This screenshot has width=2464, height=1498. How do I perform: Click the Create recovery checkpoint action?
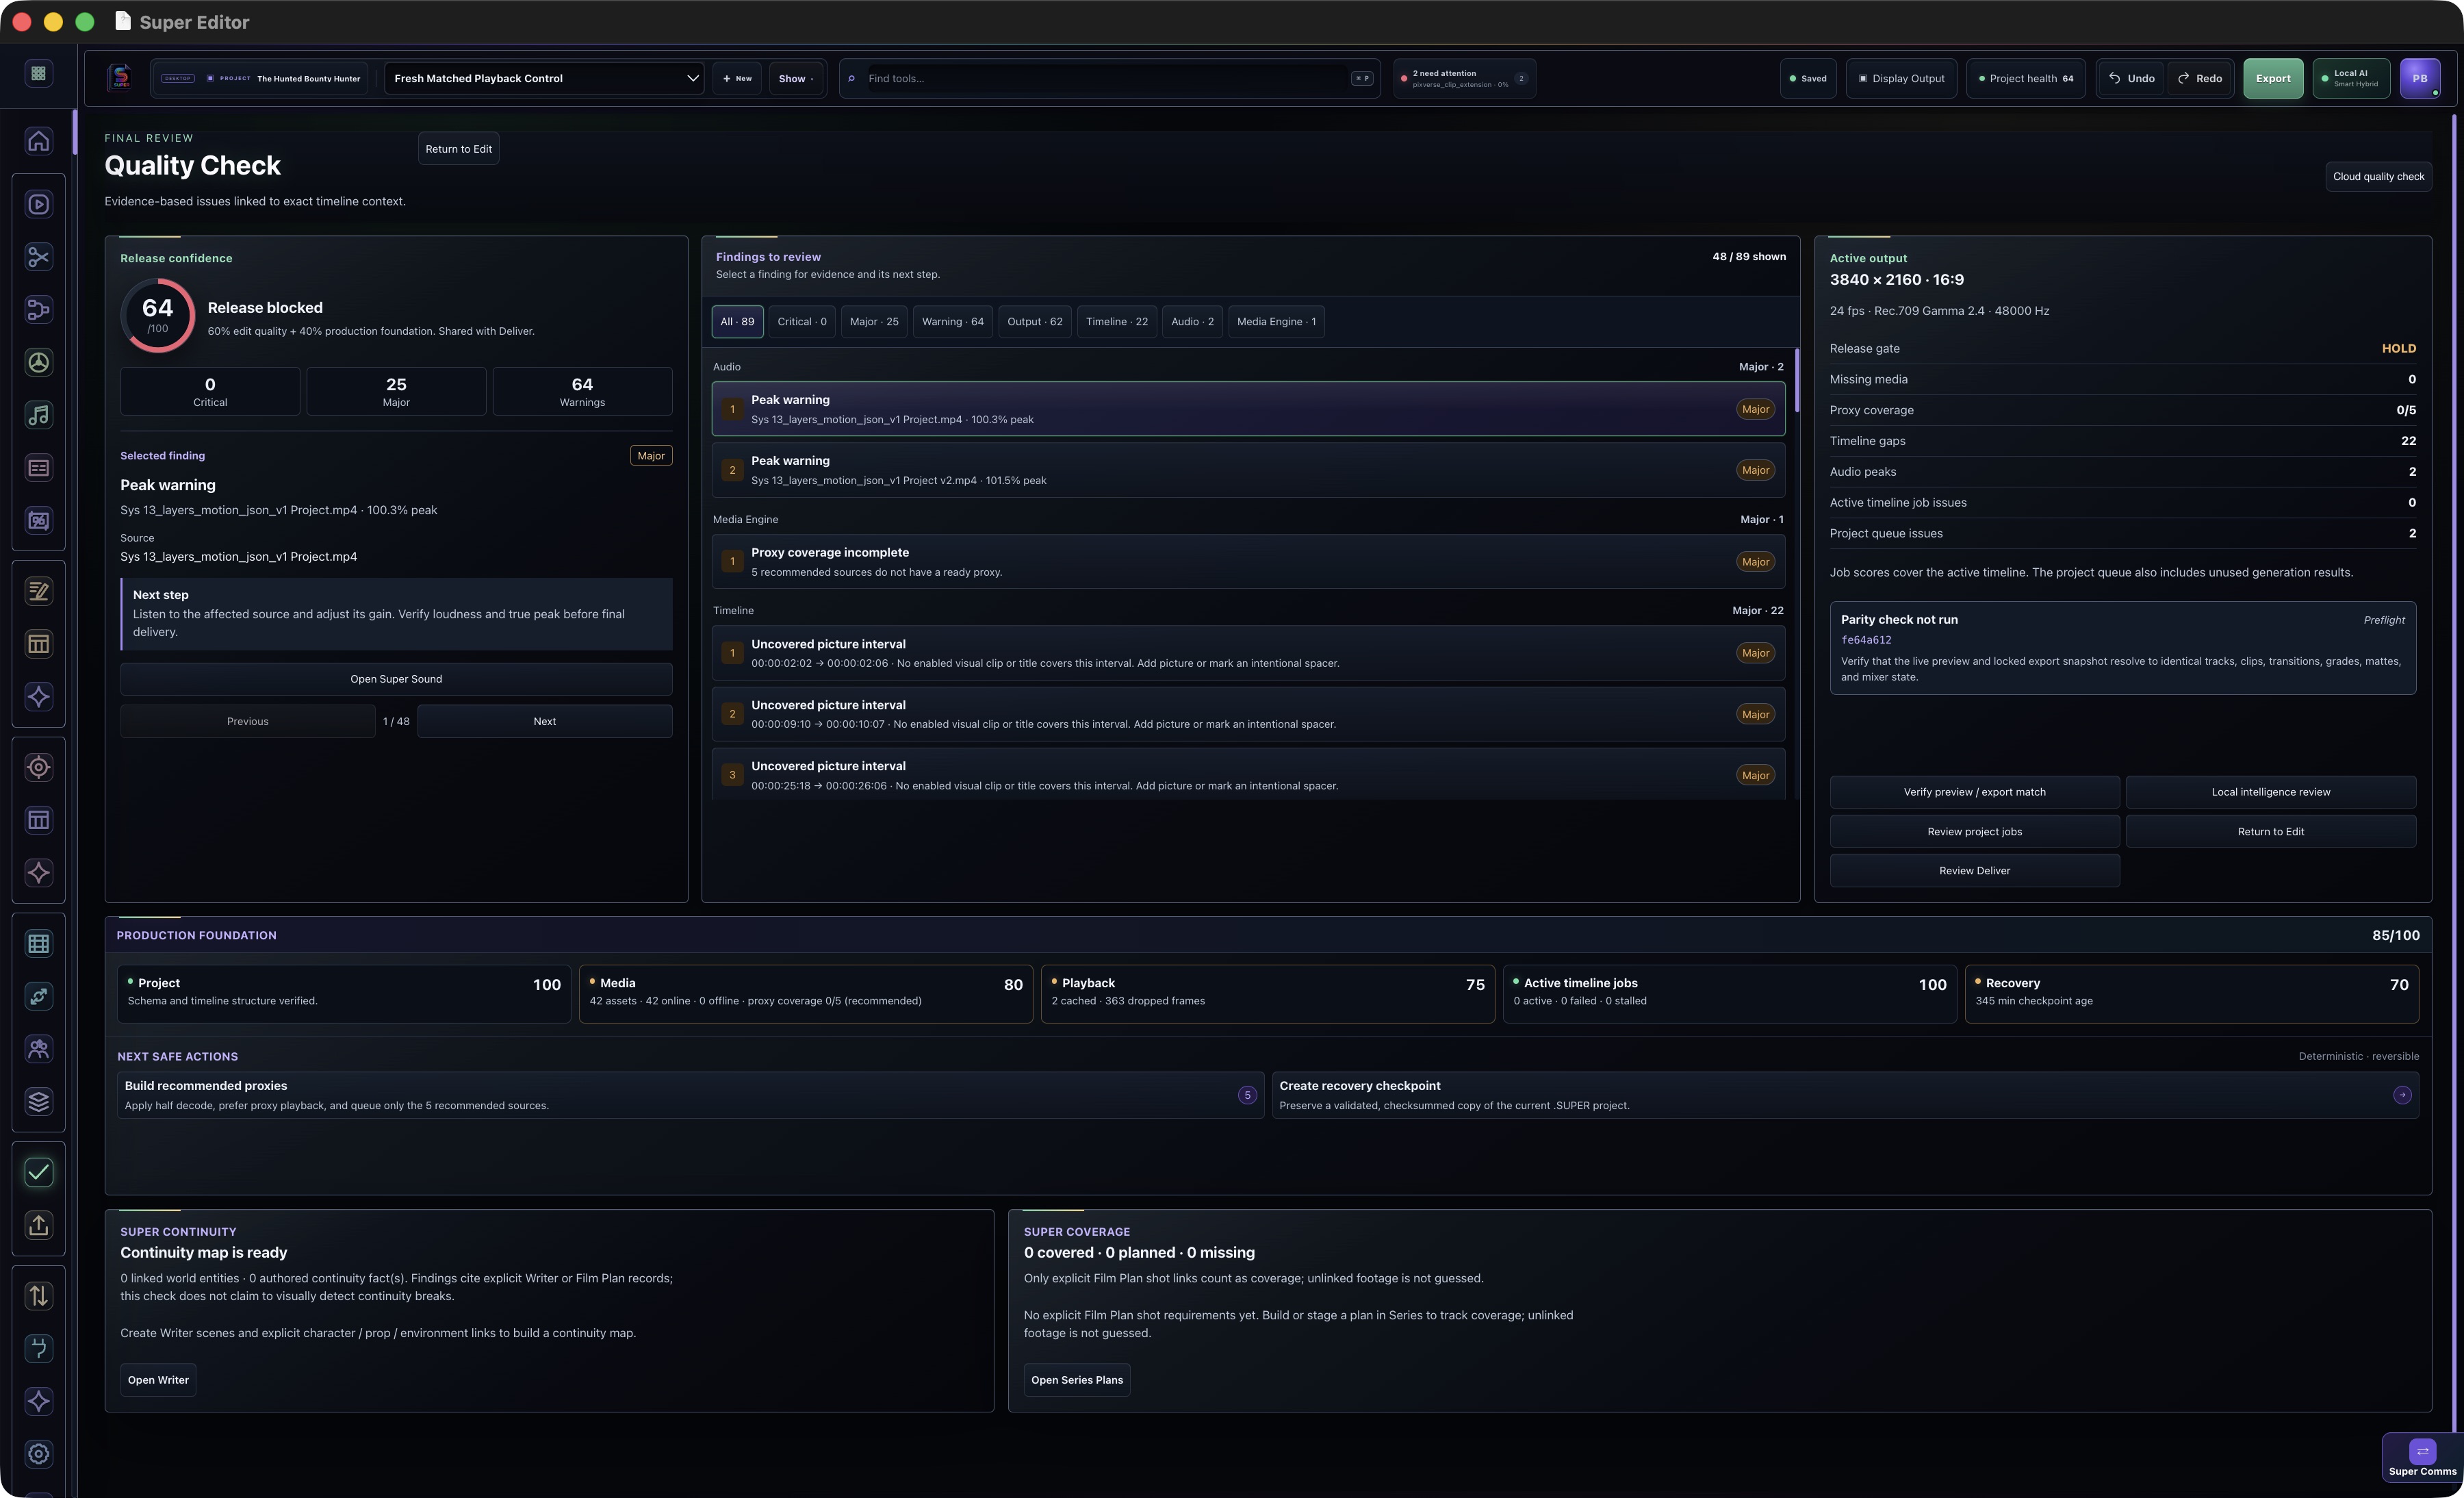click(1845, 1095)
